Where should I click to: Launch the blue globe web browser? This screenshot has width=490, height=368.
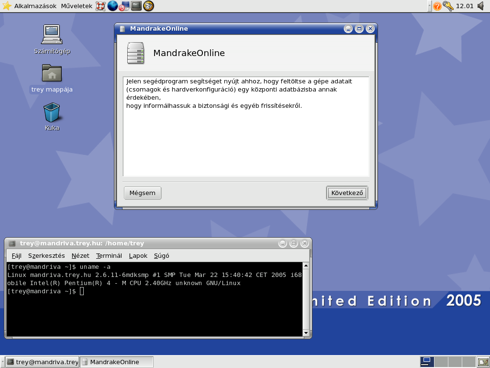112,6
